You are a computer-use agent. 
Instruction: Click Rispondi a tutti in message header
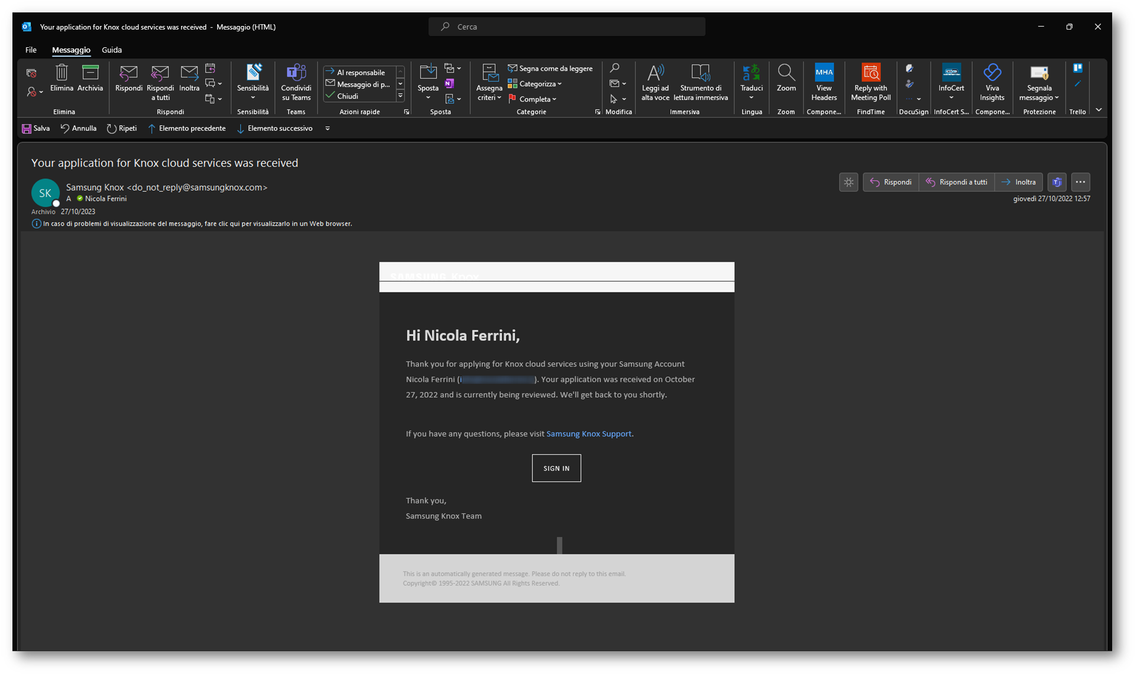pyautogui.click(x=957, y=182)
